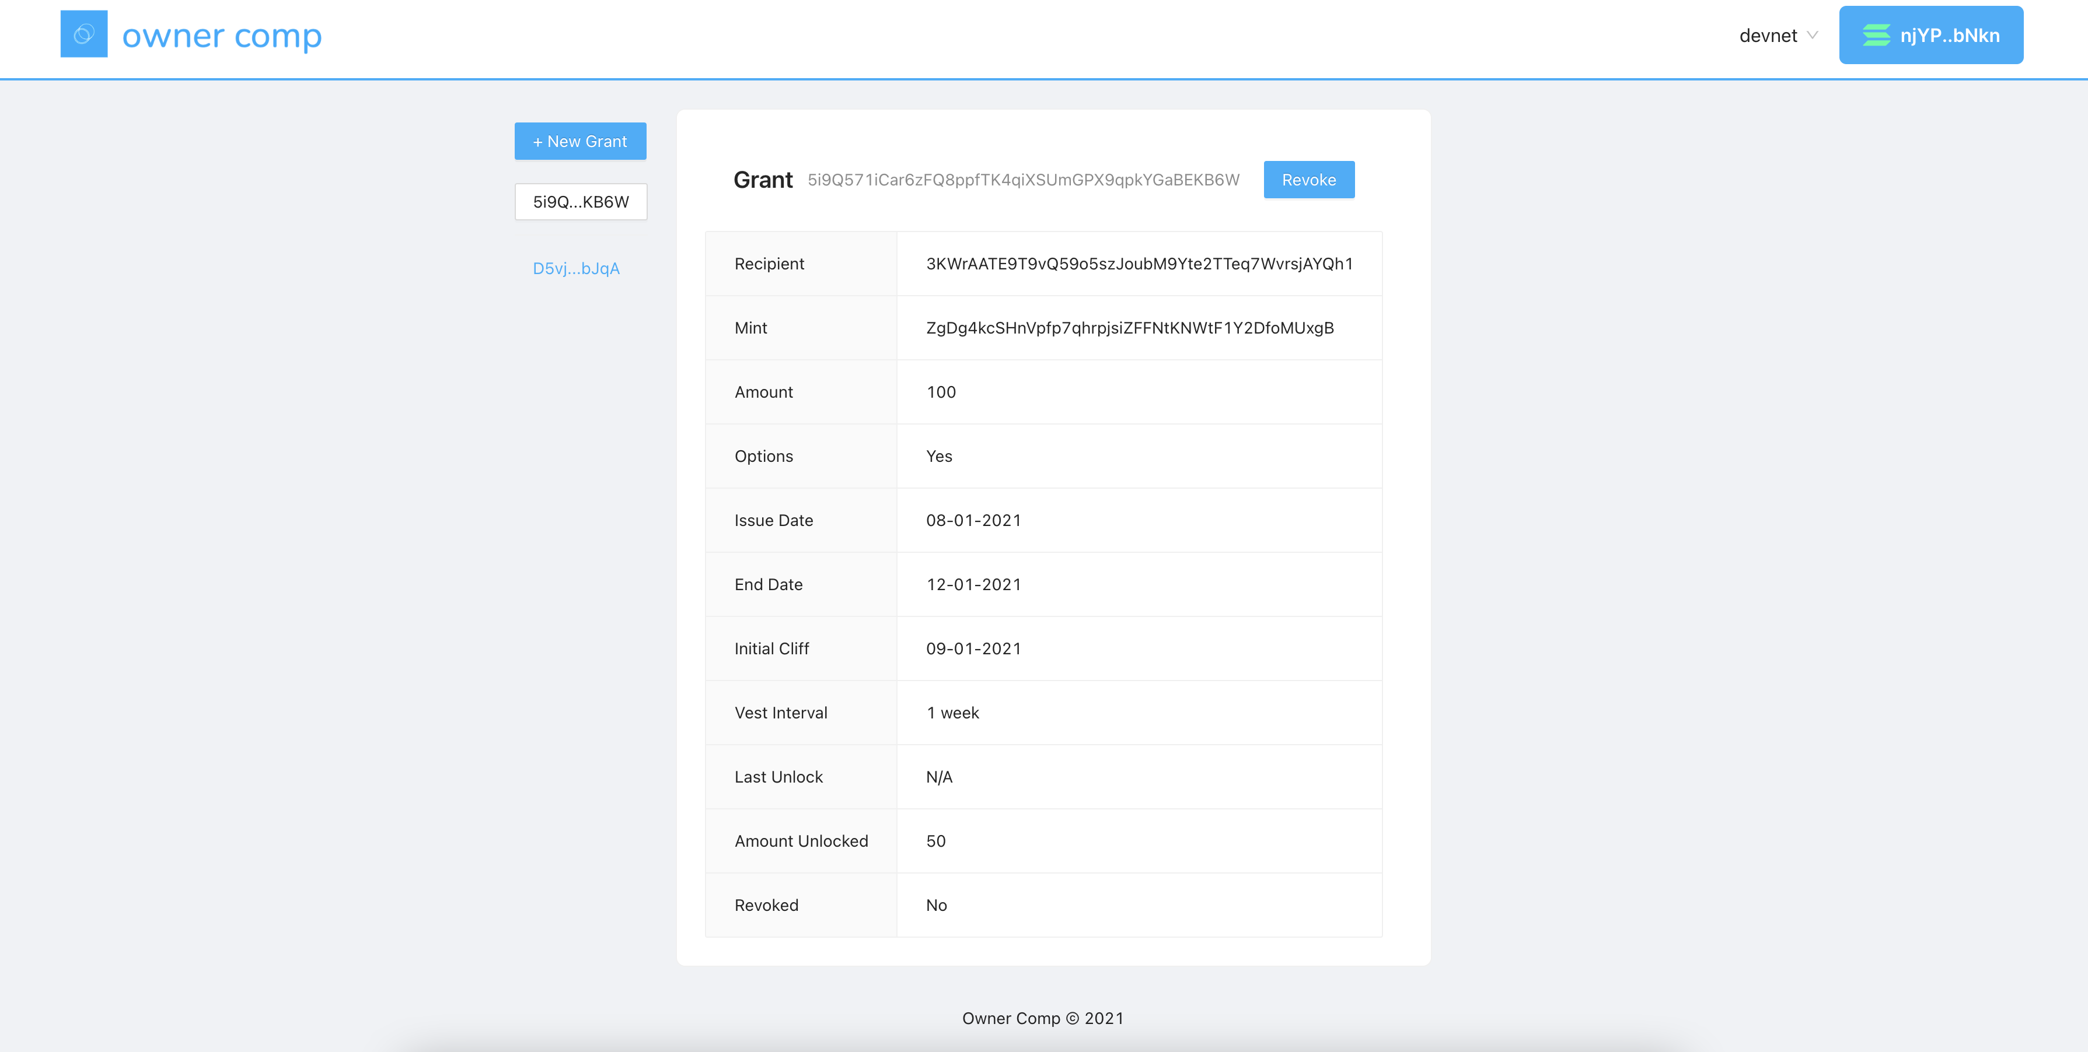2088x1052 pixels.
Task: Click the Options row Yes value
Action: click(938, 456)
